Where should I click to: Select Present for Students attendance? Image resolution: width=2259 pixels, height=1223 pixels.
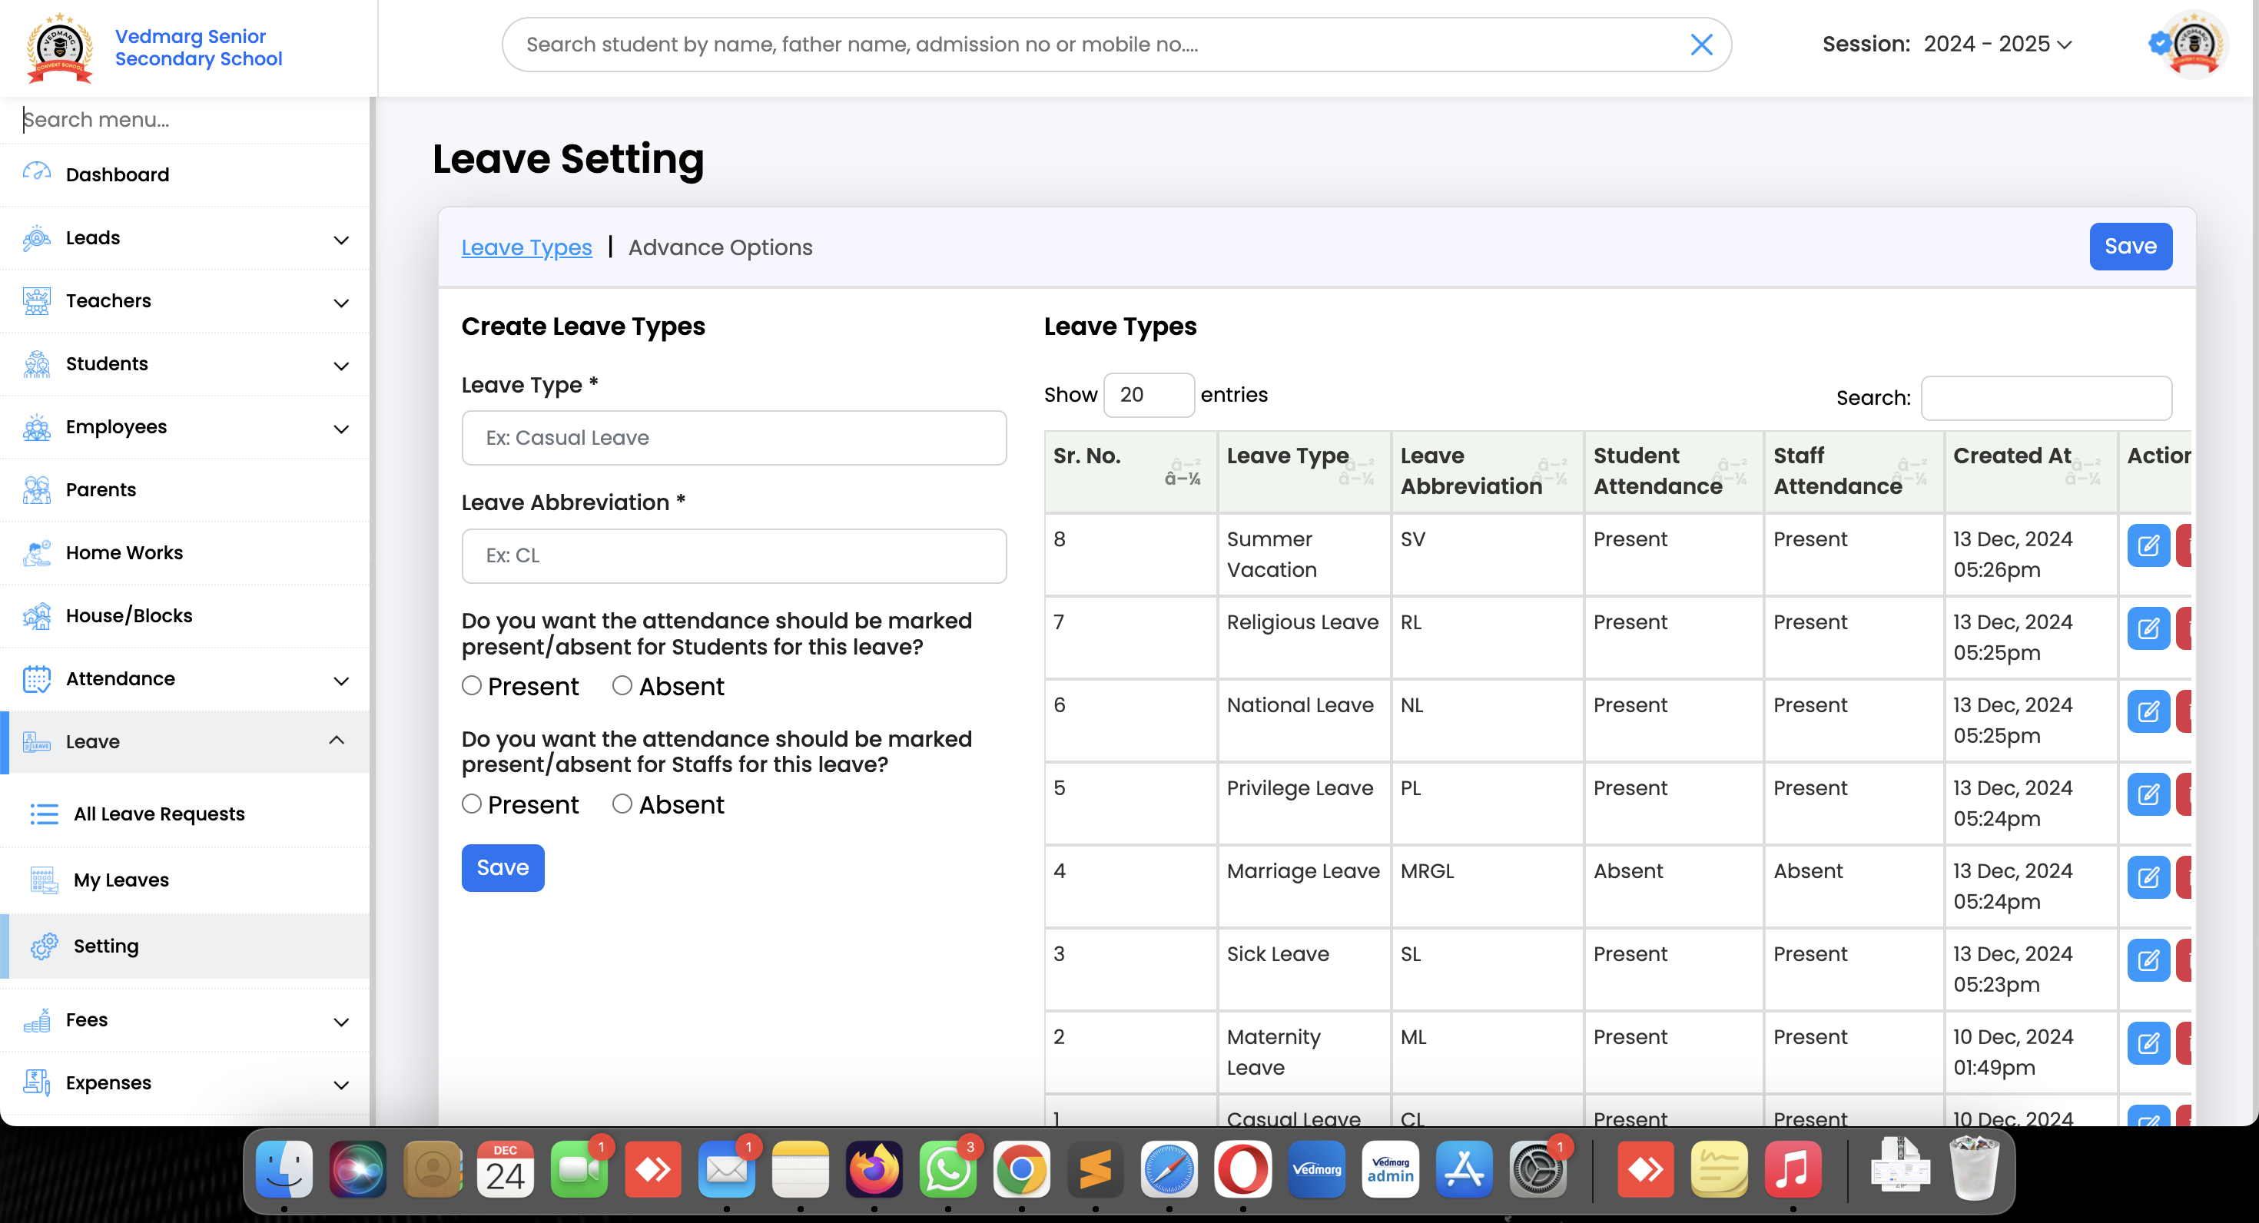(x=472, y=685)
